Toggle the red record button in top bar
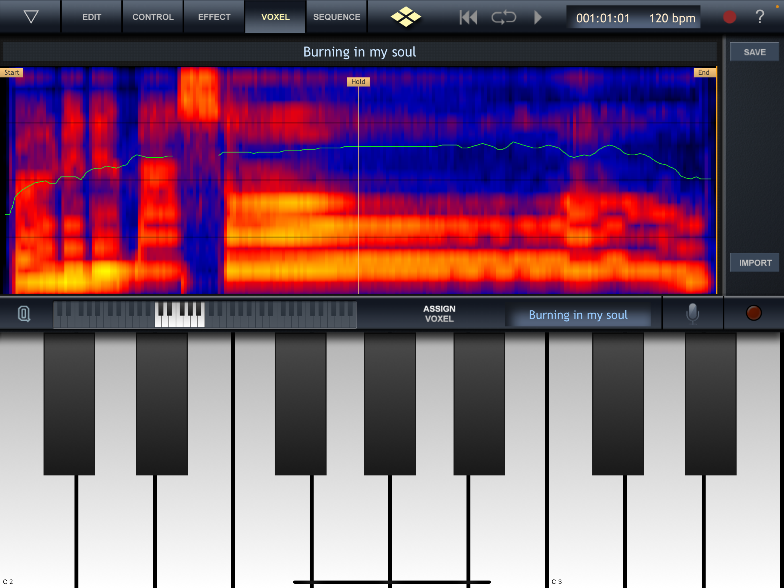784x588 pixels. [x=729, y=17]
